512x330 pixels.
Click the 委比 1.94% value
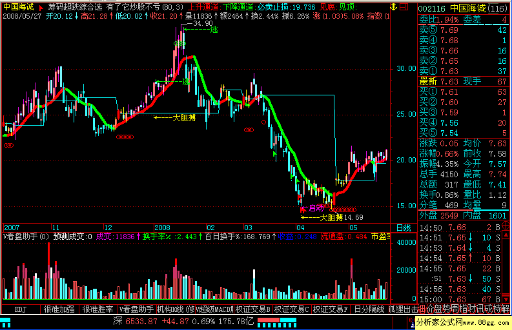click(447, 20)
